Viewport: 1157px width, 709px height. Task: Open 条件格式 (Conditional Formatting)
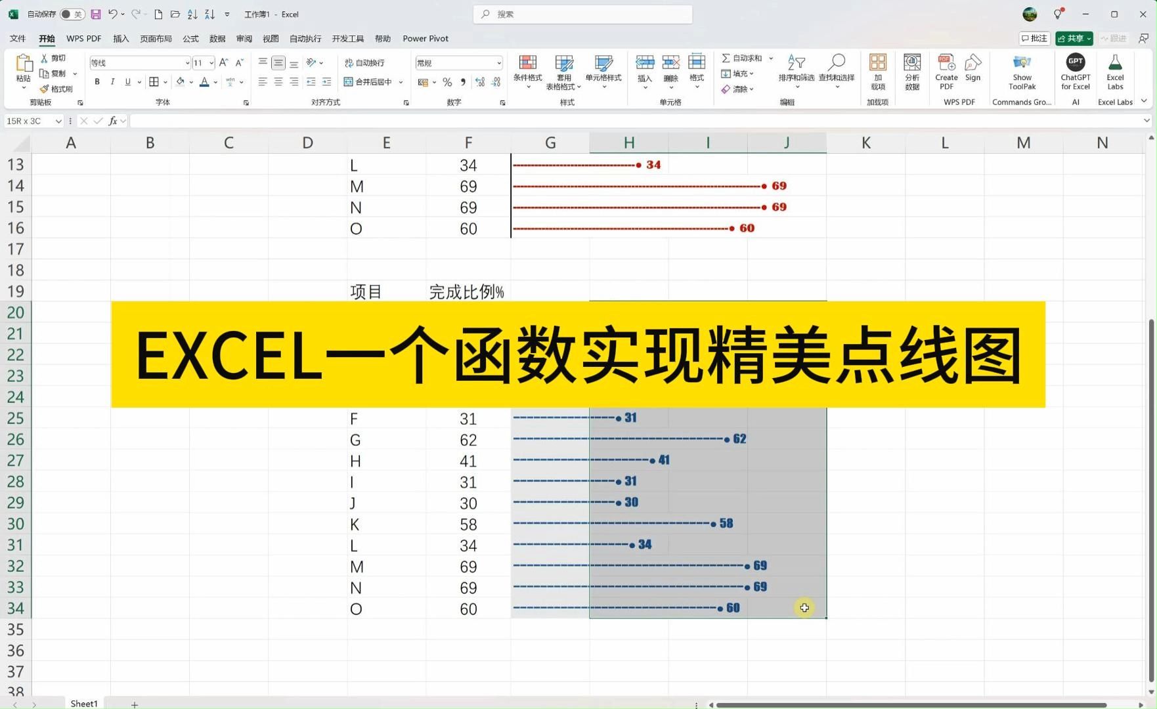click(x=527, y=71)
